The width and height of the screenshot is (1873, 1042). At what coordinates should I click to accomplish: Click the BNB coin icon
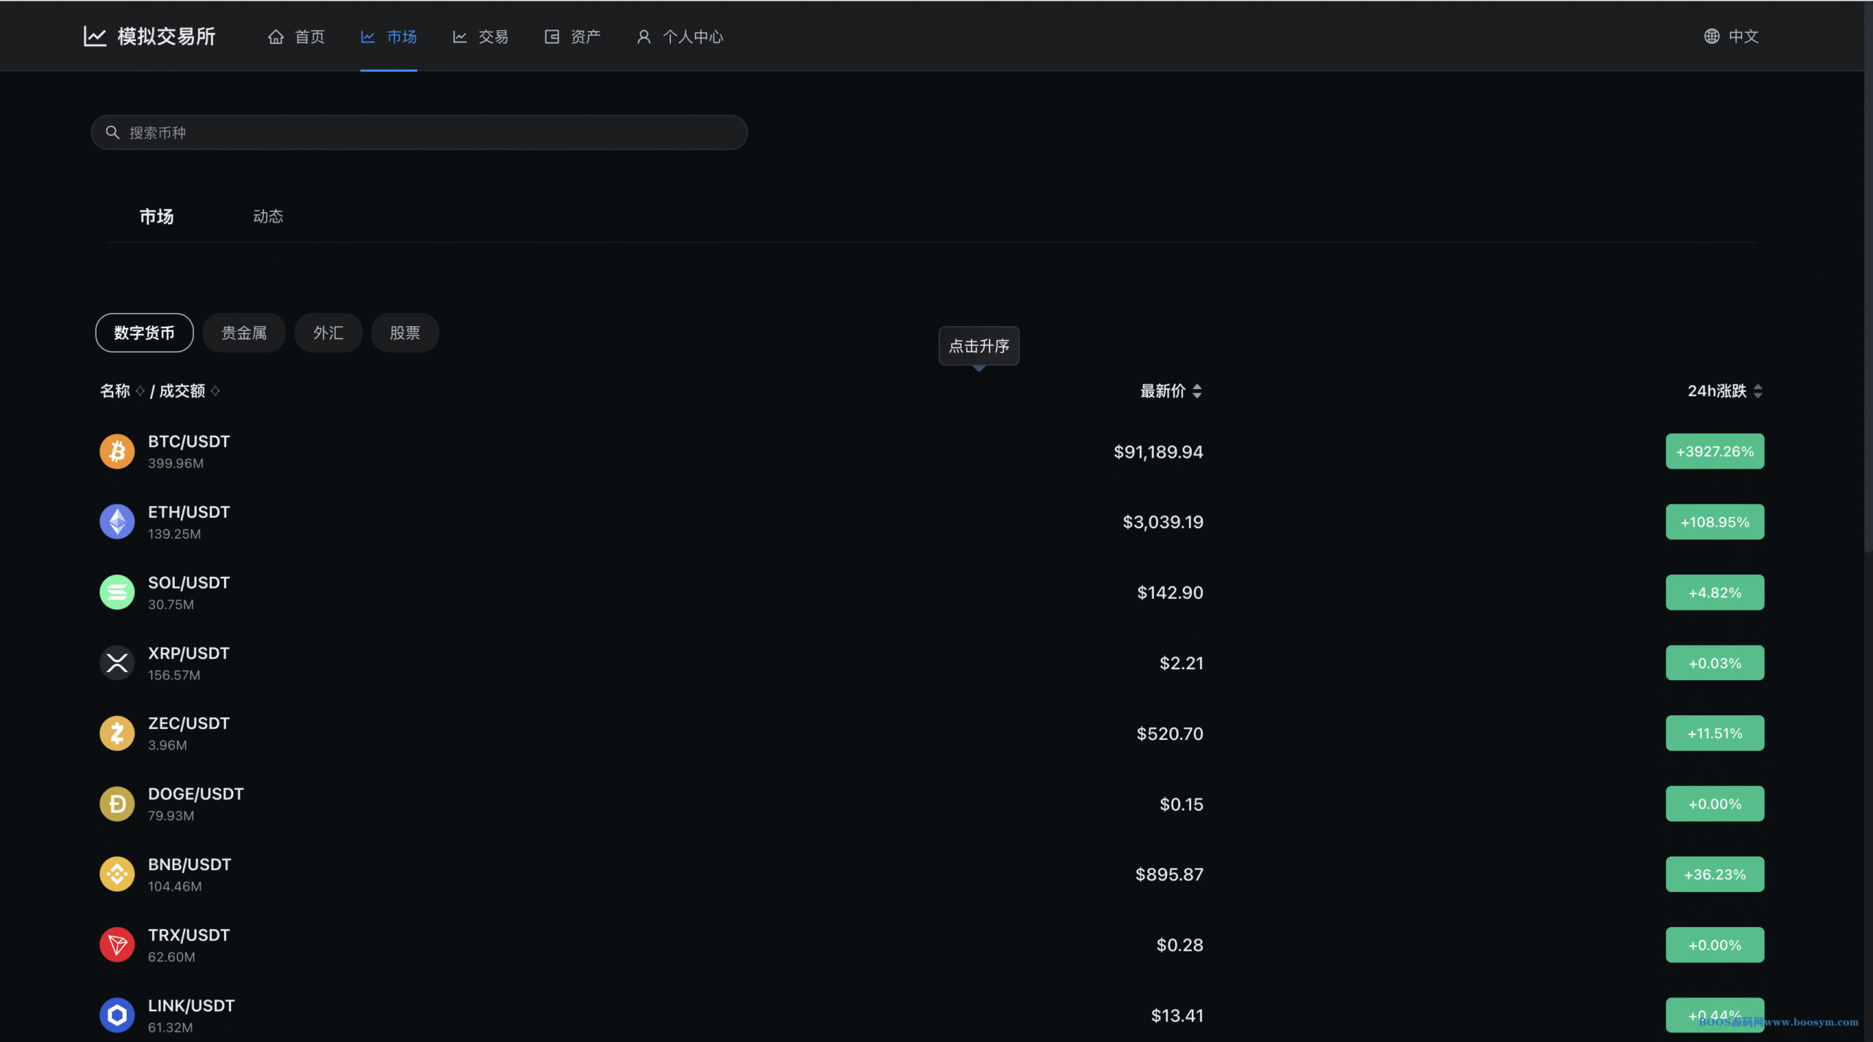click(117, 874)
